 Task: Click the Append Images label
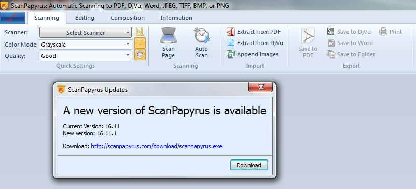pyautogui.click(x=258, y=54)
